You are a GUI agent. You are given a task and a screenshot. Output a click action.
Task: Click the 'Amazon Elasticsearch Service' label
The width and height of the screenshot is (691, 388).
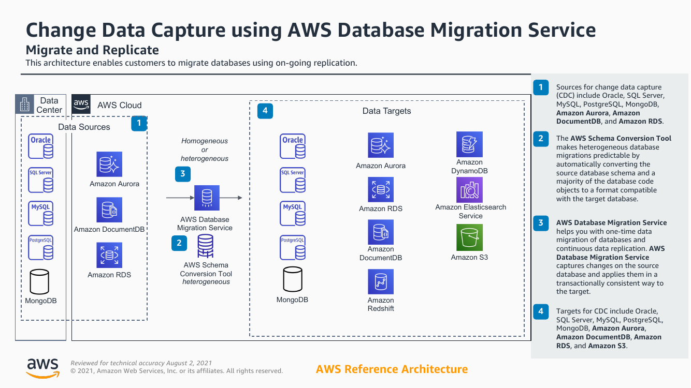pos(471,212)
